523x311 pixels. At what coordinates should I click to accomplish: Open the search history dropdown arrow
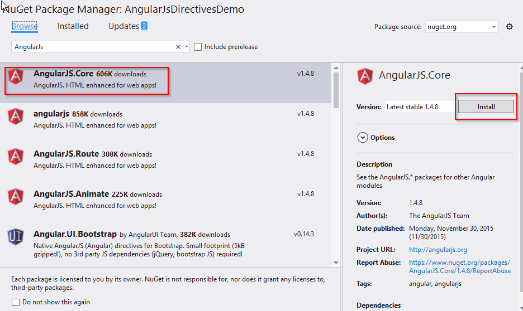point(187,47)
